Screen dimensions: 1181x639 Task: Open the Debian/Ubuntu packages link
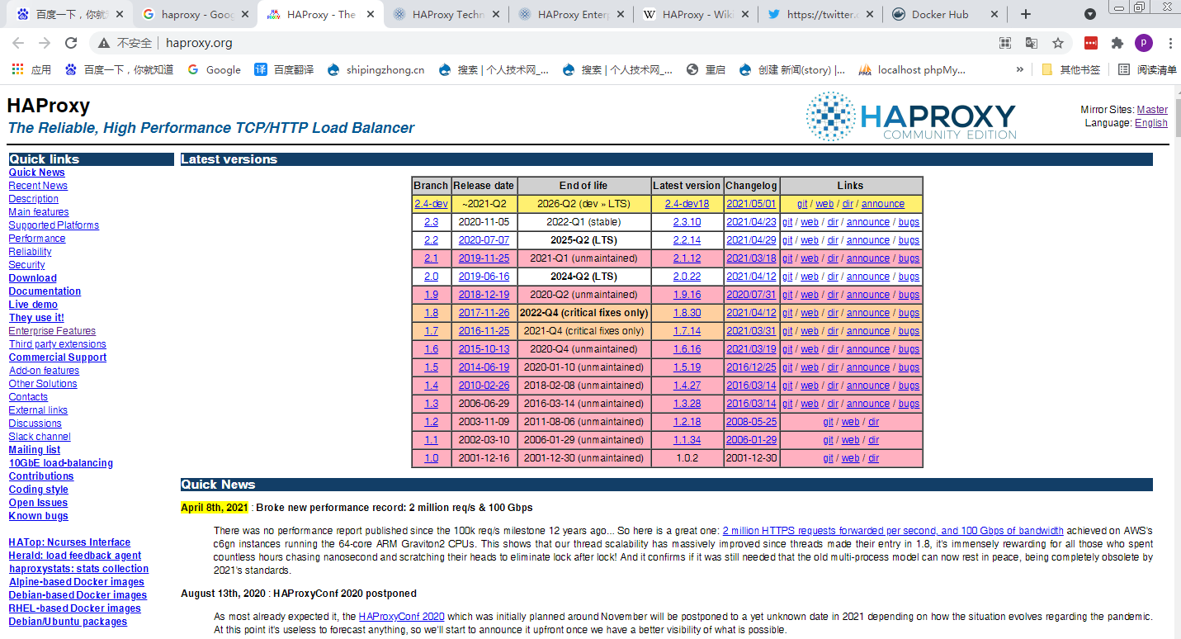click(x=68, y=622)
